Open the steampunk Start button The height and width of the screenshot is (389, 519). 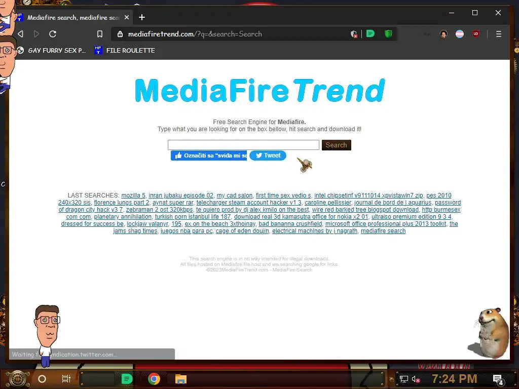[x=18, y=379]
